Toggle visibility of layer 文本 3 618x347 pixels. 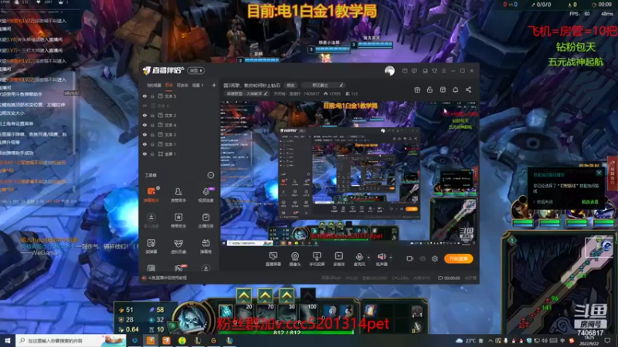[144, 134]
